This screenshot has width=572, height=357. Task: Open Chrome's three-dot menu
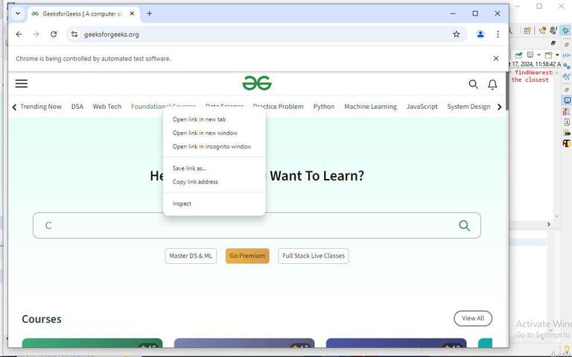[498, 34]
